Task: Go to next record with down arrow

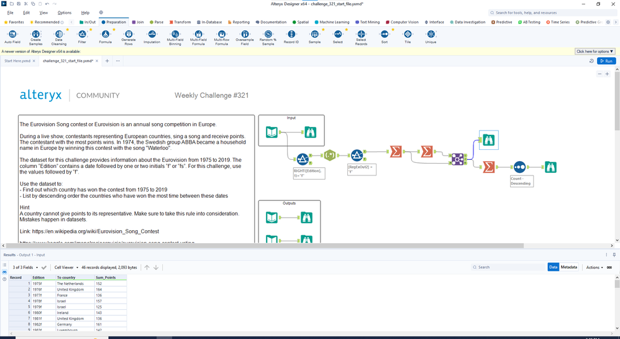Action: pyautogui.click(x=156, y=267)
